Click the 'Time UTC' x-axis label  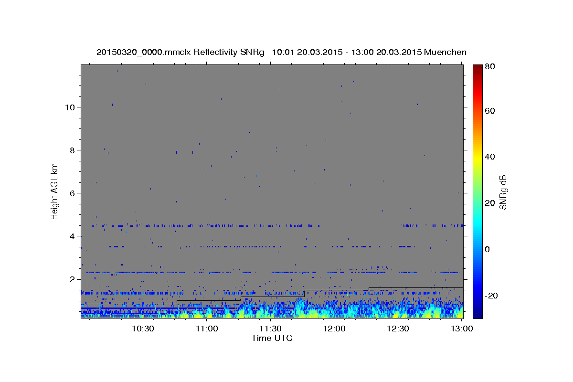(x=272, y=338)
